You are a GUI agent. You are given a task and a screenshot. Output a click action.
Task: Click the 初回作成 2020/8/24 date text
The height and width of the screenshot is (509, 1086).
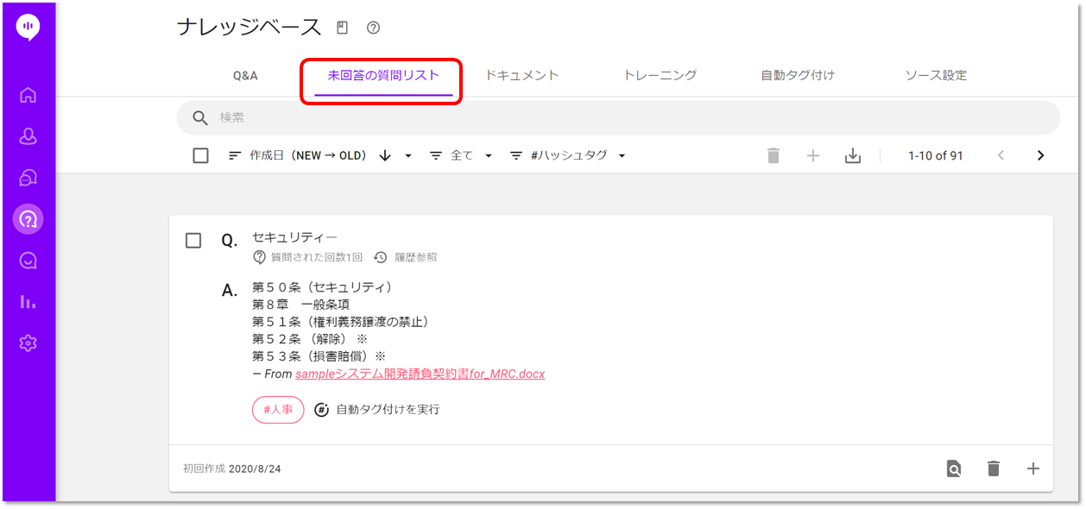pos(231,469)
